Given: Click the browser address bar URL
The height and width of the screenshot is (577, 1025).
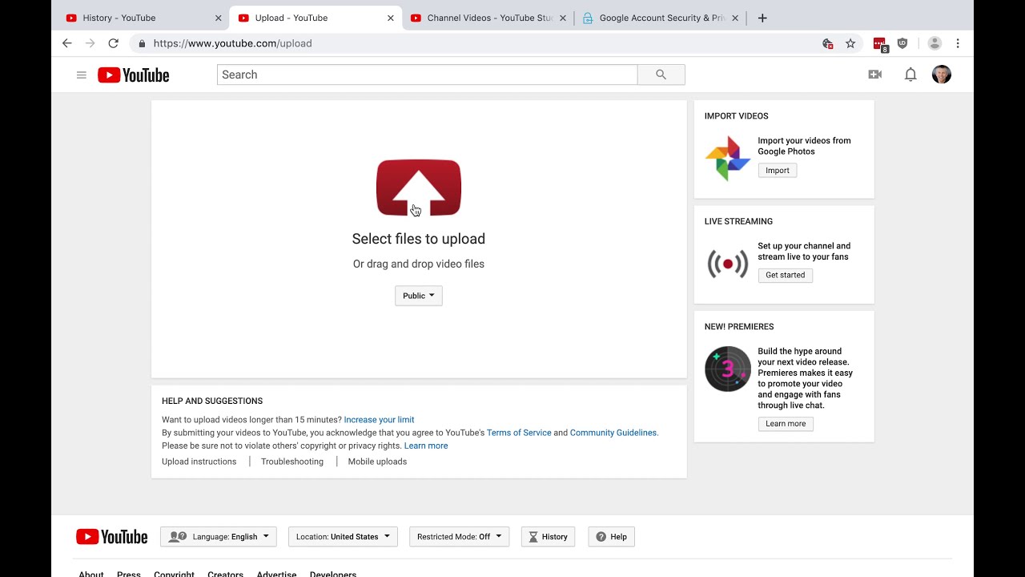Looking at the screenshot, I should click(x=232, y=43).
